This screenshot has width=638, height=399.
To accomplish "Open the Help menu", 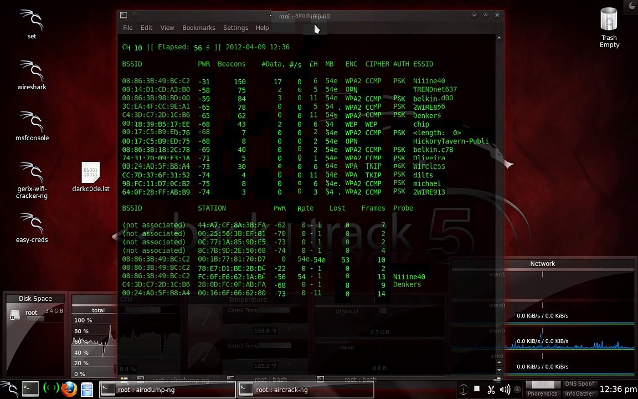I will point(262,28).
